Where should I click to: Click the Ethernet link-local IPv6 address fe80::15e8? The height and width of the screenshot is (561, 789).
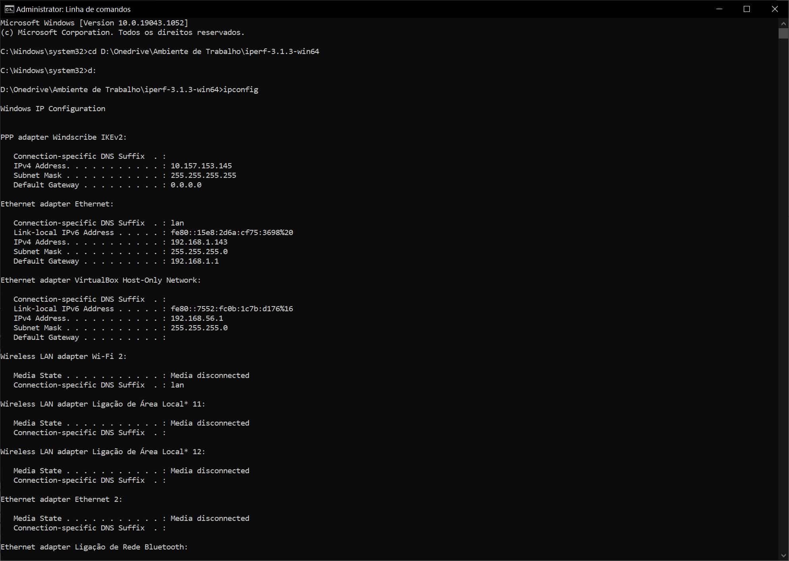point(232,232)
